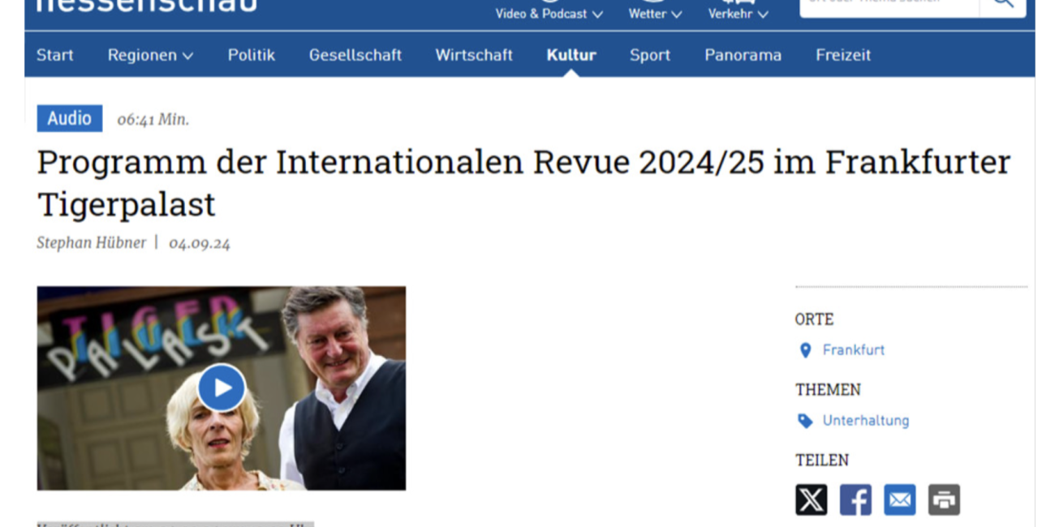This screenshot has width=1055, height=527.
Task: Print the article using printer icon
Action: pos(944,499)
